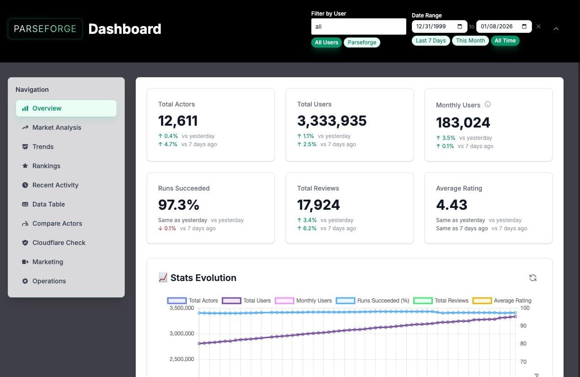The width and height of the screenshot is (580, 377).
Task: Select the This Month quick range
Action: (470, 40)
